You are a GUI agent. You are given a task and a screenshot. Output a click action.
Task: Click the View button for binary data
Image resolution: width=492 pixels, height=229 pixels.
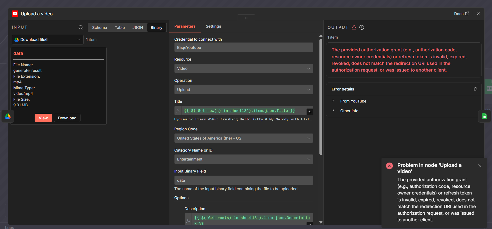pyautogui.click(x=43, y=118)
